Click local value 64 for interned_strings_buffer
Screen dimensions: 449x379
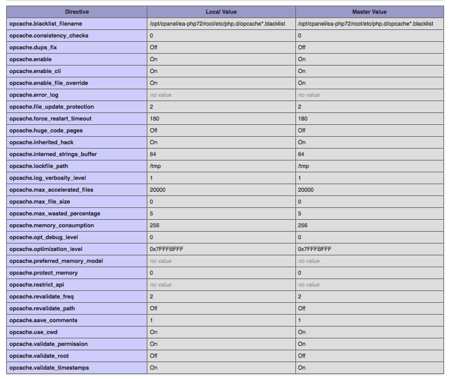pyautogui.click(x=153, y=154)
